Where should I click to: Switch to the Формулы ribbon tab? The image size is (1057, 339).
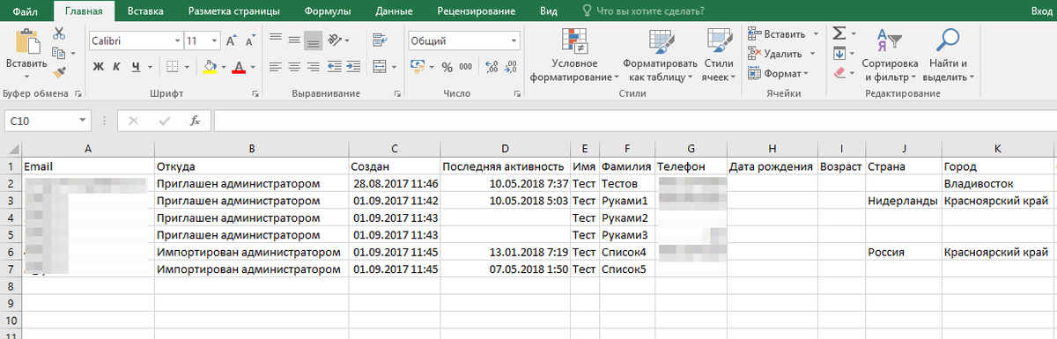click(x=327, y=11)
